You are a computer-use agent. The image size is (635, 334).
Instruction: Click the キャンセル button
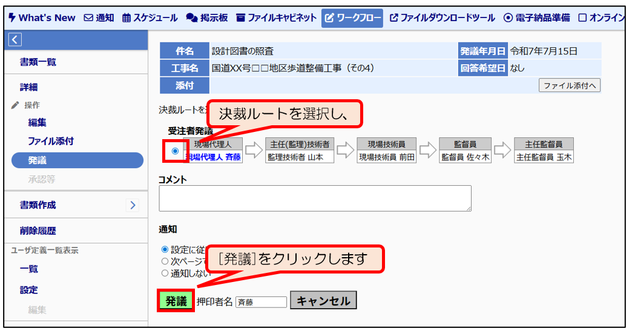coord(323,301)
